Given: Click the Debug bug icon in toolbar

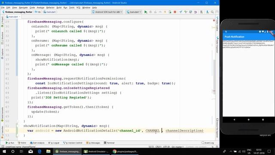Looking at the screenshot, I should [150, 12].
